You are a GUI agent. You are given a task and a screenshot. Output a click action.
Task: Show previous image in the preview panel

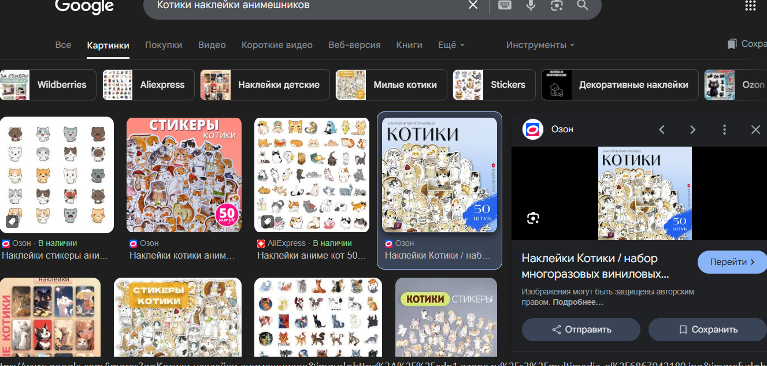pyautogui.click(x=662, y=129)
